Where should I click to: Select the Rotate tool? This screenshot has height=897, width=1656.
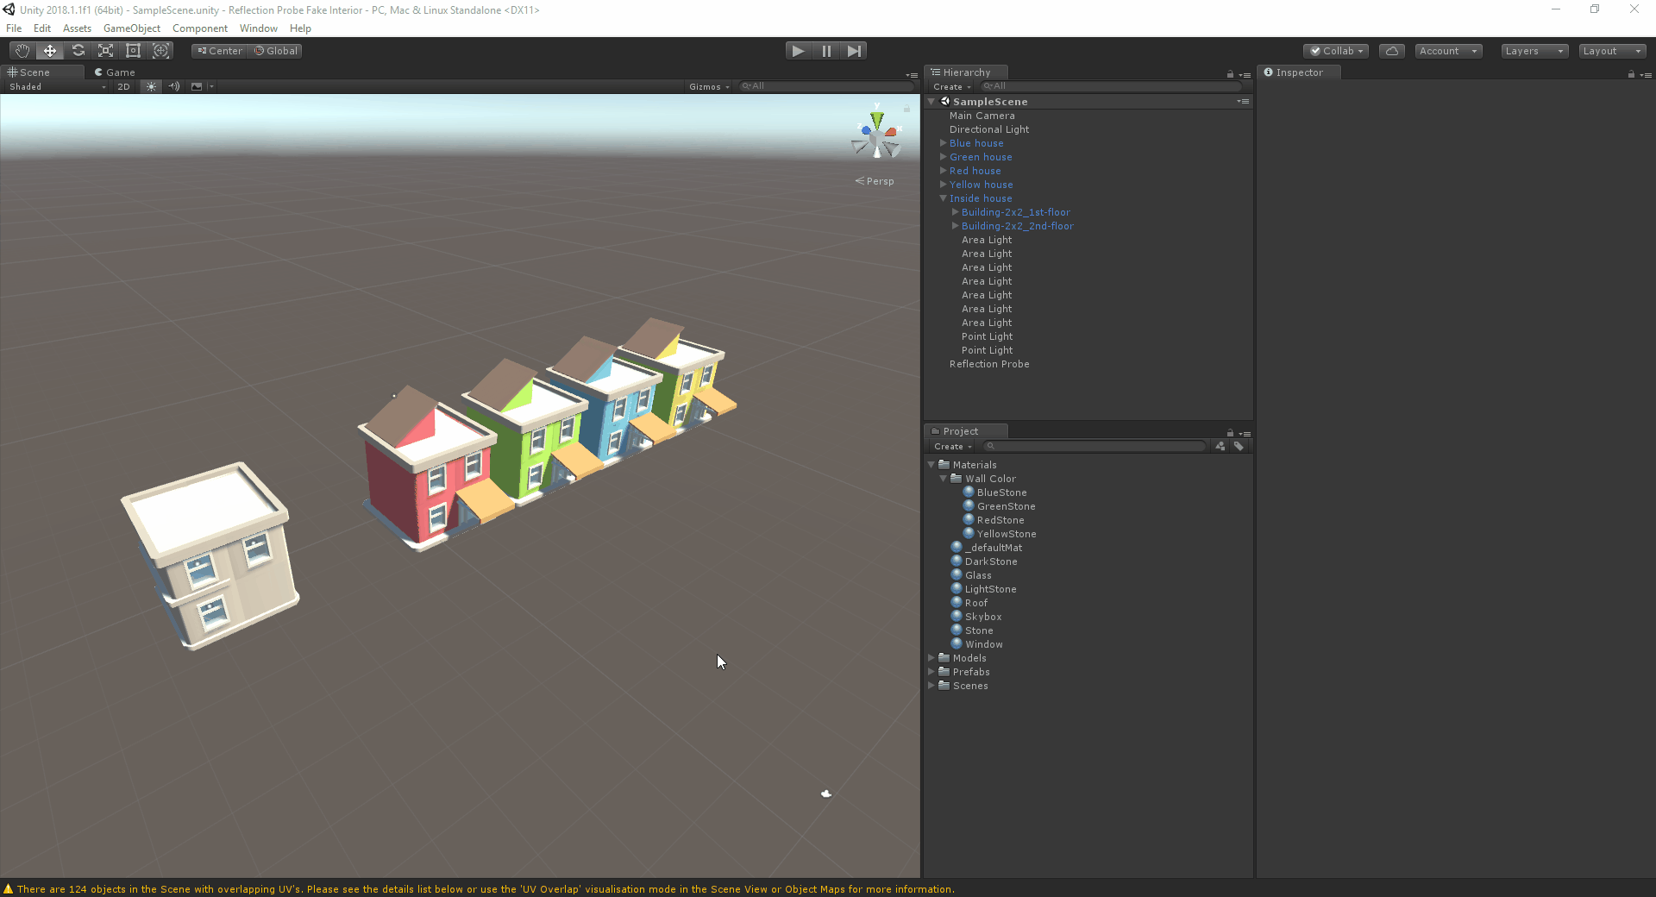coord(78,51)
